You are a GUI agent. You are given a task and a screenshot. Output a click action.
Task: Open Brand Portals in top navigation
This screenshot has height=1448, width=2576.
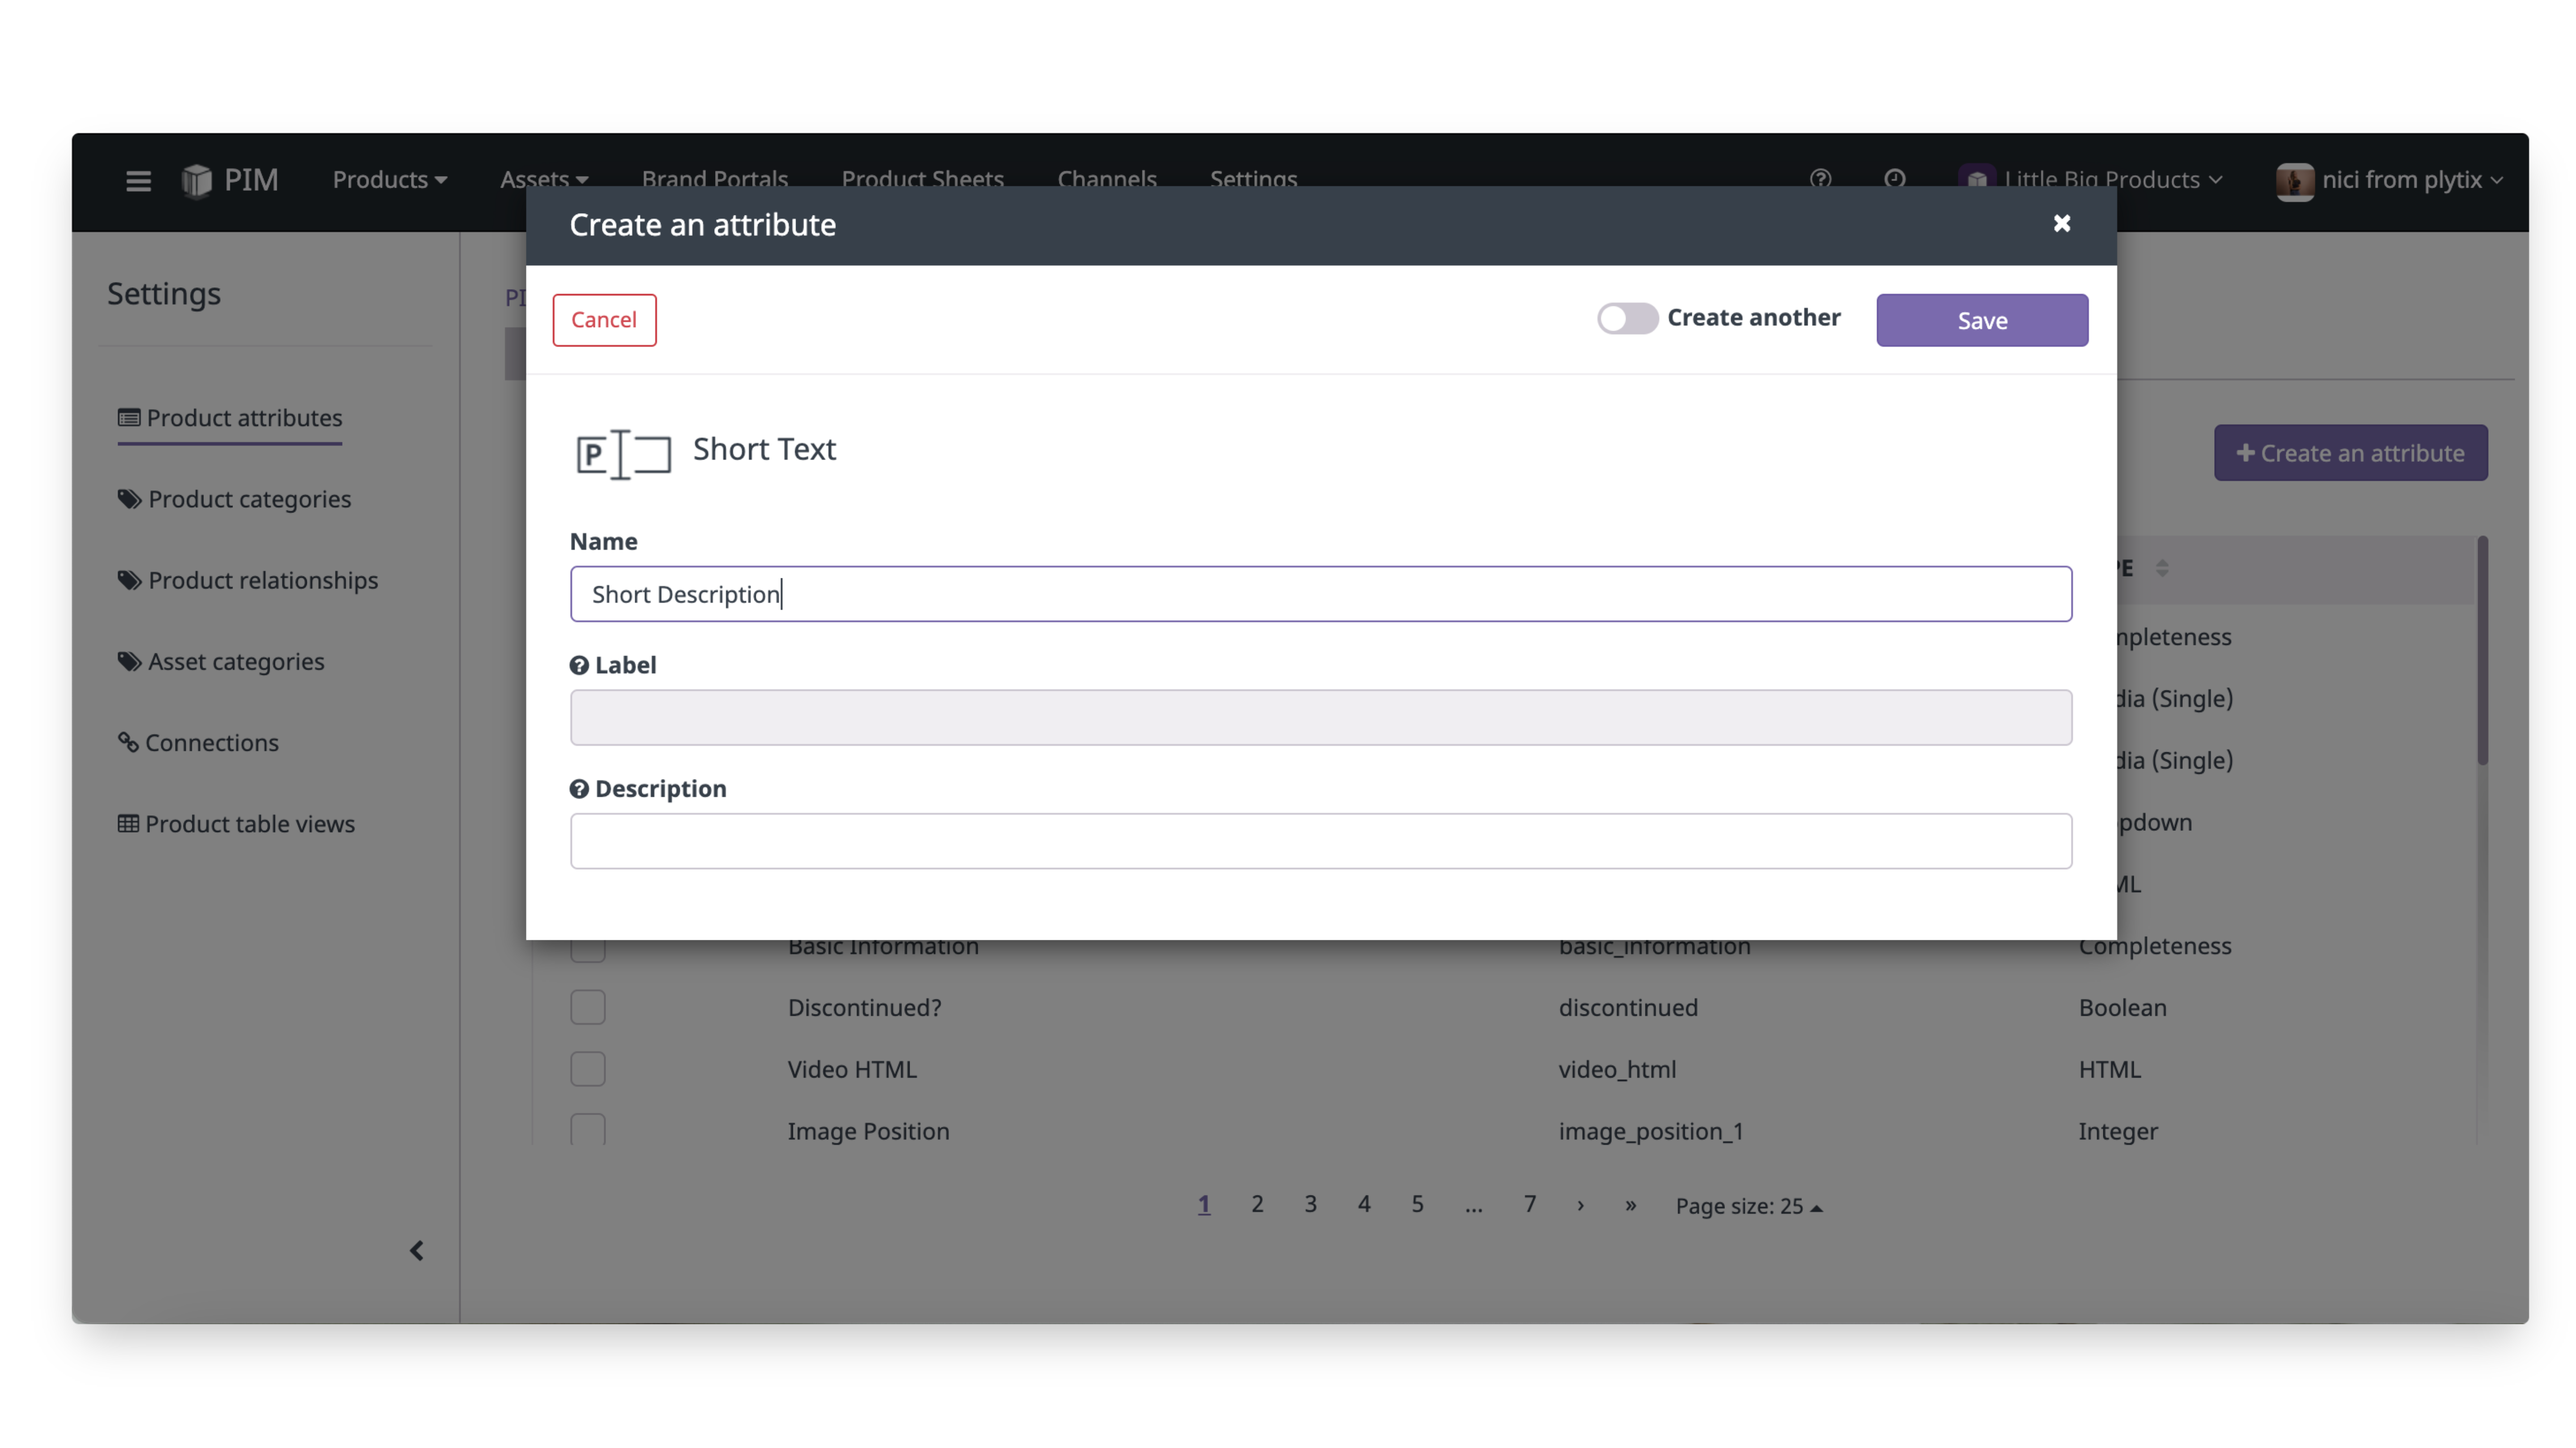coord(715,180)
